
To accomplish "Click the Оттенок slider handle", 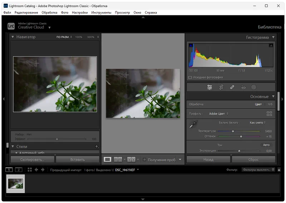I will point(241,137).
